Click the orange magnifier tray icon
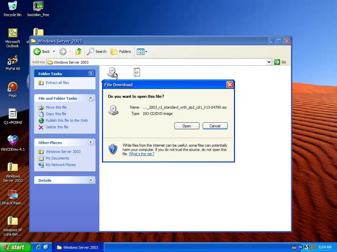The width and height of the screenshot is (337, 252). [x=313, y=247]
